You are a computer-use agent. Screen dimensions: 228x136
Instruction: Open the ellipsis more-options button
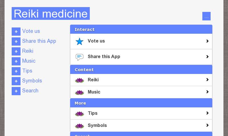[x=206, y=16]
